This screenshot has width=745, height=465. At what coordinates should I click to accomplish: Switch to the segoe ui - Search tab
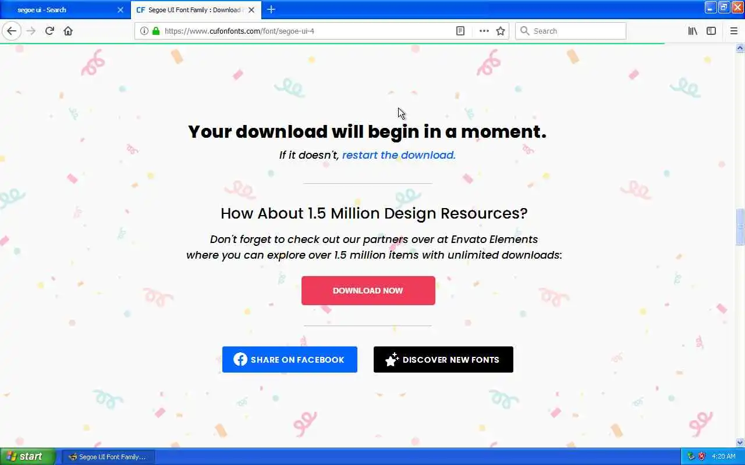[x=64, y=10]
